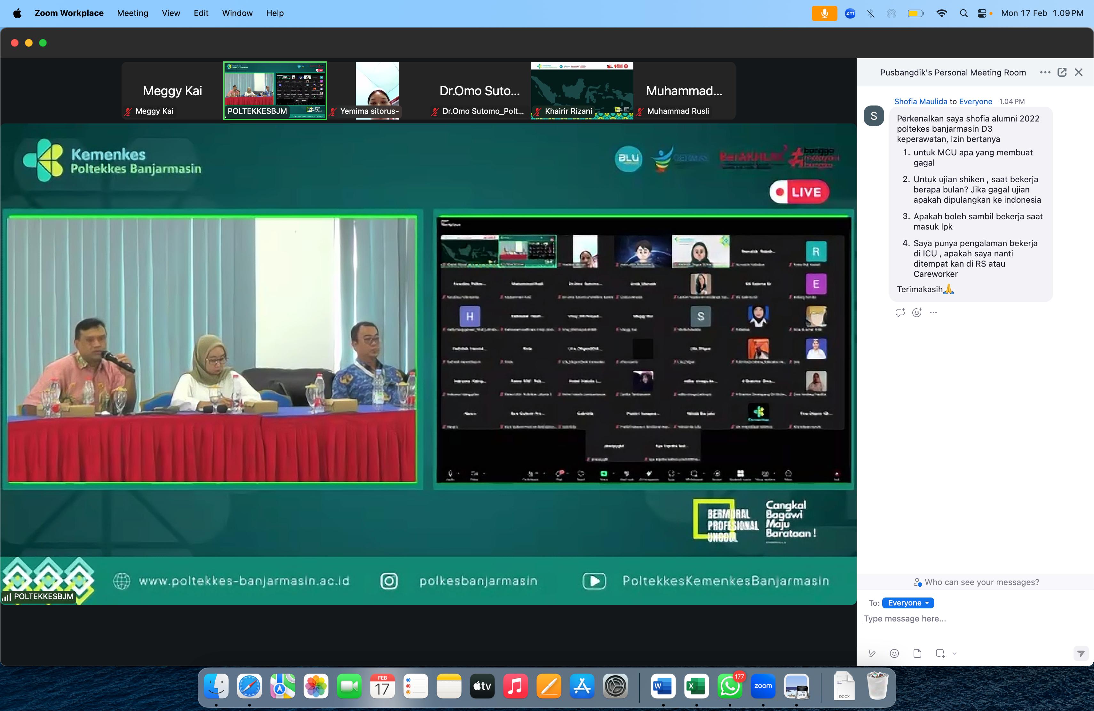Open text formatting options in chat
1094x711 pixels.
click(872, 653)
